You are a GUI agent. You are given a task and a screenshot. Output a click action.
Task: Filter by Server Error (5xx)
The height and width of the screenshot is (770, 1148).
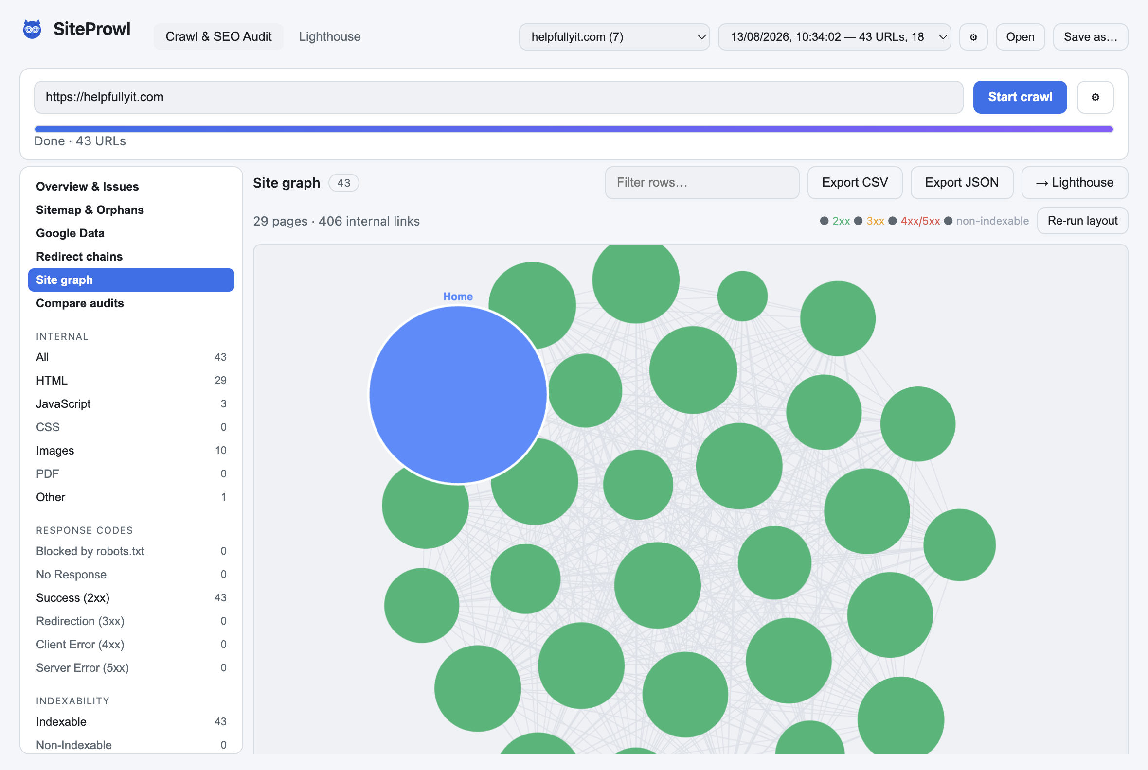coord(131,668)
